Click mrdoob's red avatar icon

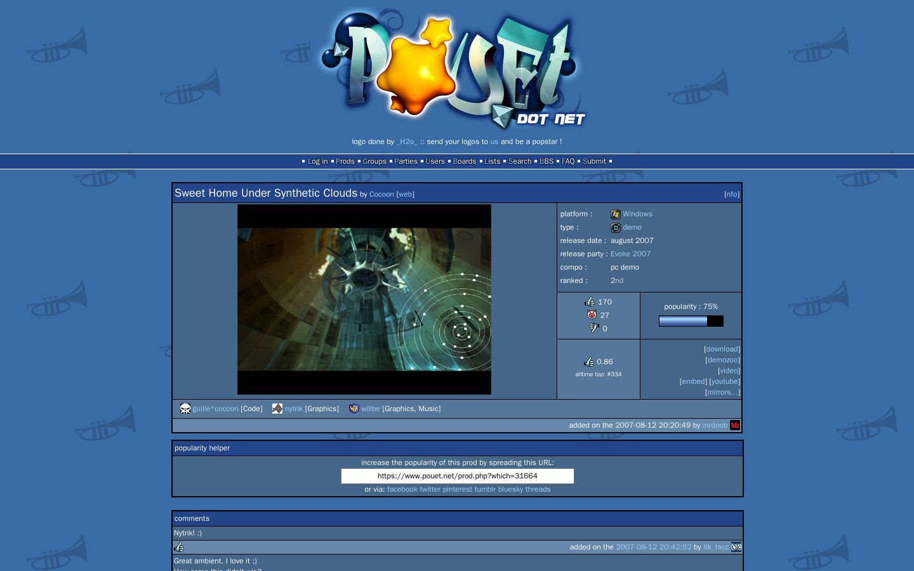pyautogui.click(x=735, y=425)
